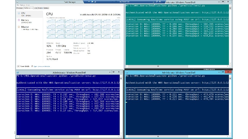The height and width of the screenshot is (139, 248).
Task: Click the 1.99 GHz Speed value
Action: (61, 46)
